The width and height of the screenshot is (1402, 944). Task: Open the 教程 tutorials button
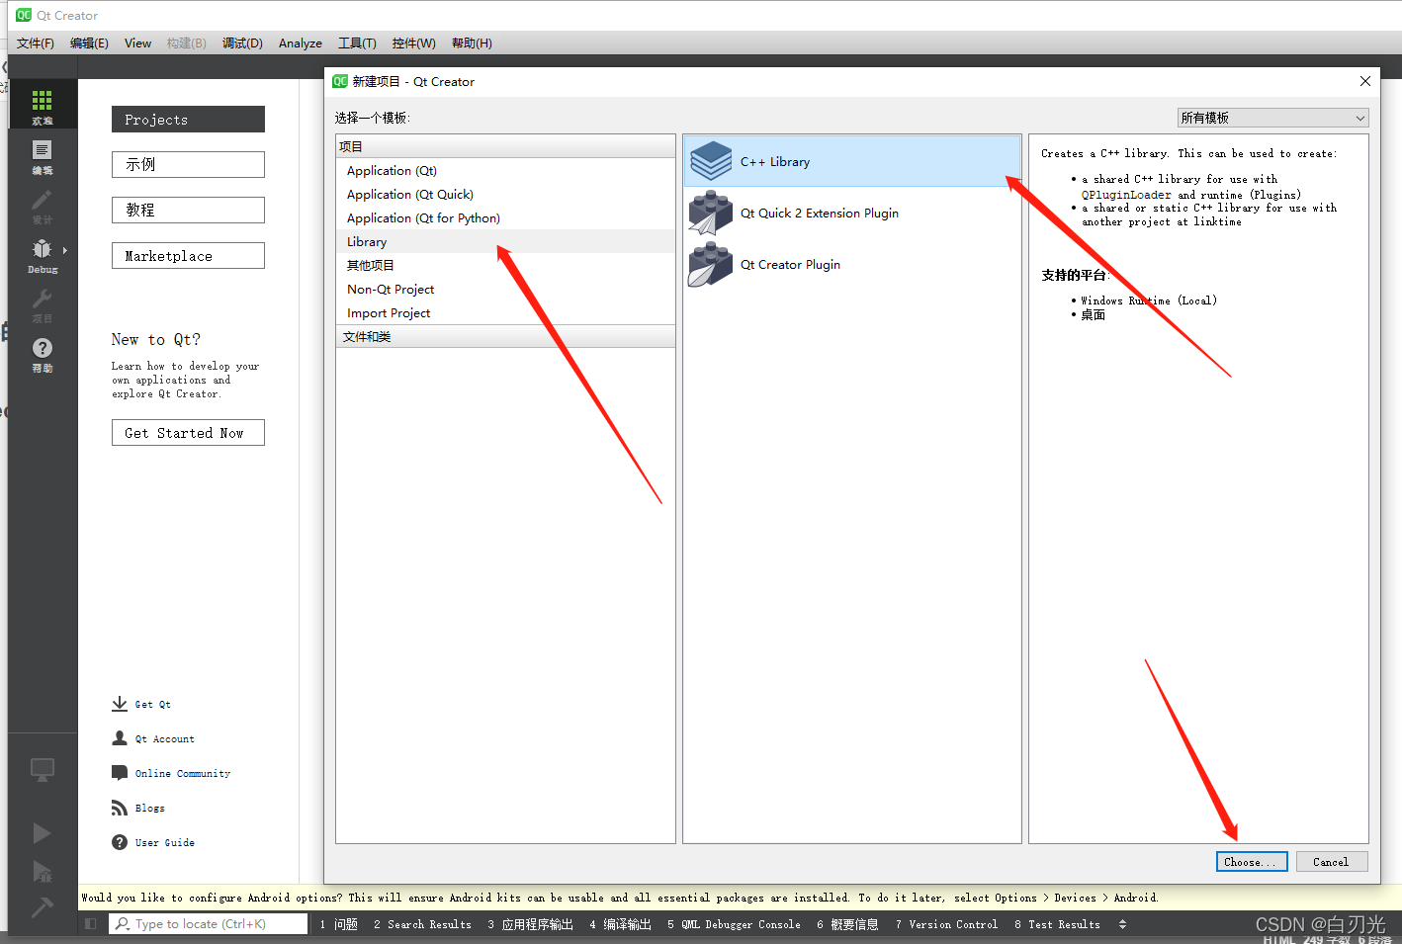tap(188, 210)
